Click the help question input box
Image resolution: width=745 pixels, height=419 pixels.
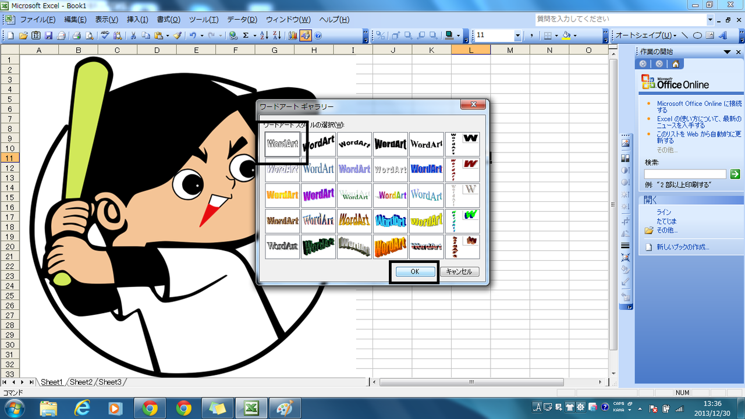click(620, 20)
